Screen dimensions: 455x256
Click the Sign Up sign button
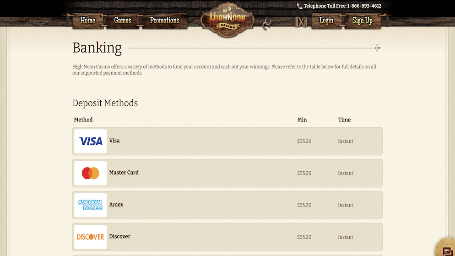tap(362, 21)
